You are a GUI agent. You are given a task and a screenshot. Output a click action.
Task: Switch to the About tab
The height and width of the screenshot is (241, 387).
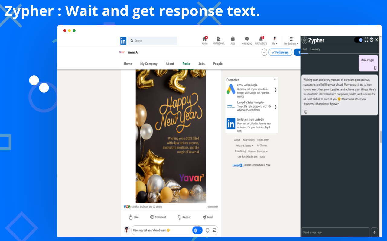click(170, 64)
